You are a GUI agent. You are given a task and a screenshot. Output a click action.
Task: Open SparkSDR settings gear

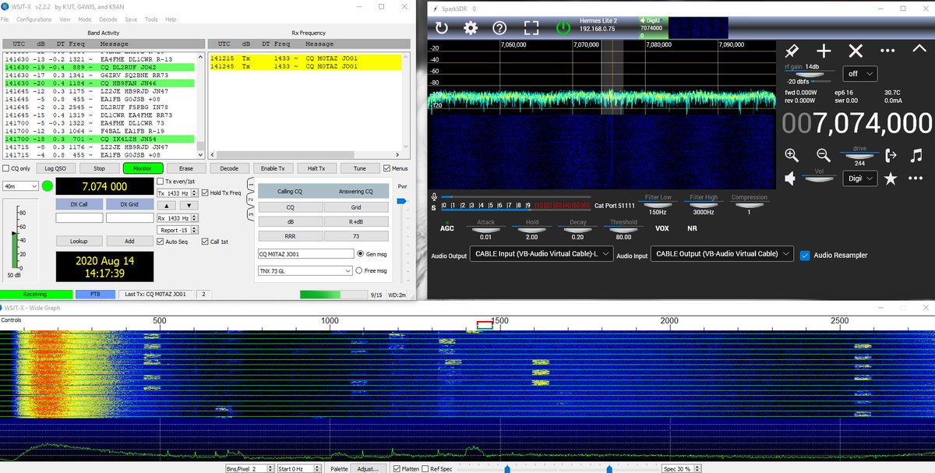tap(471, 28)
